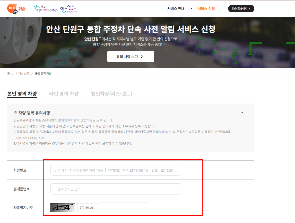This screenshot has height=223, width=295.
Task: Collapse the 차량 등록 유의사항 notice section
Action: (242, 113)
